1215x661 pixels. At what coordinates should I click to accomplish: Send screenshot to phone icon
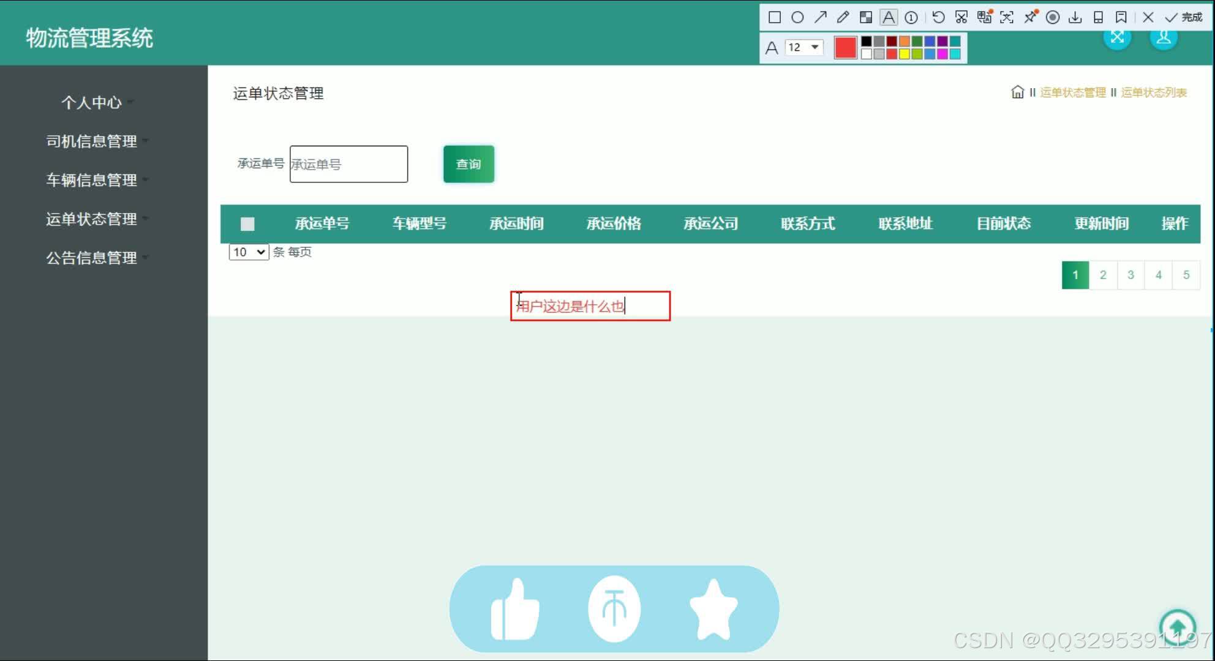click(x=1099, y=17)
